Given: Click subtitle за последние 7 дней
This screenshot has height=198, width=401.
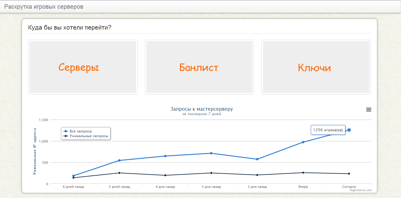Looking at the screenshot, I should point(202,114).
